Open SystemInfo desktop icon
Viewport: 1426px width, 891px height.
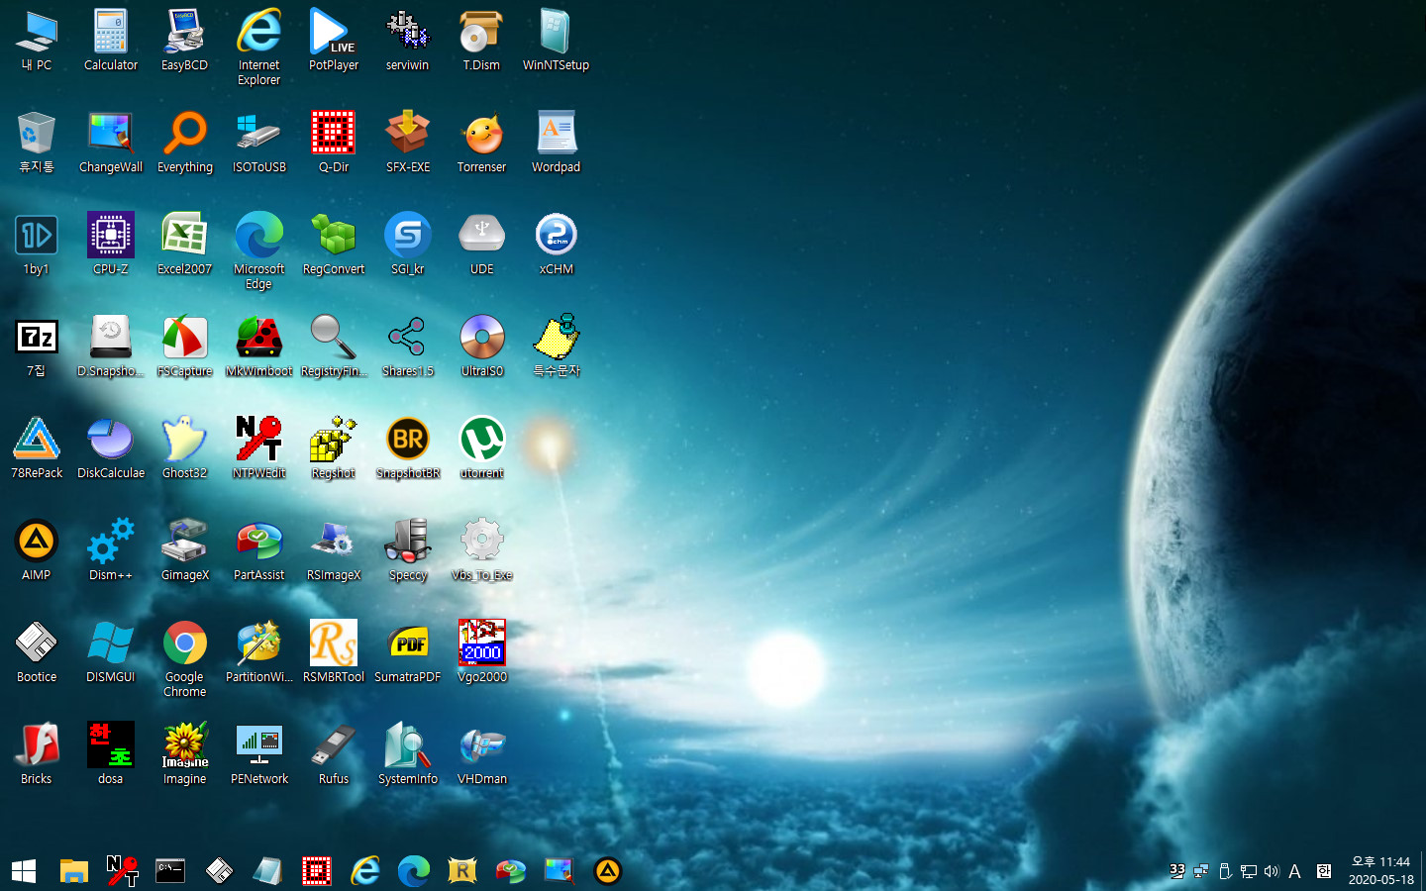click(408, 754)
